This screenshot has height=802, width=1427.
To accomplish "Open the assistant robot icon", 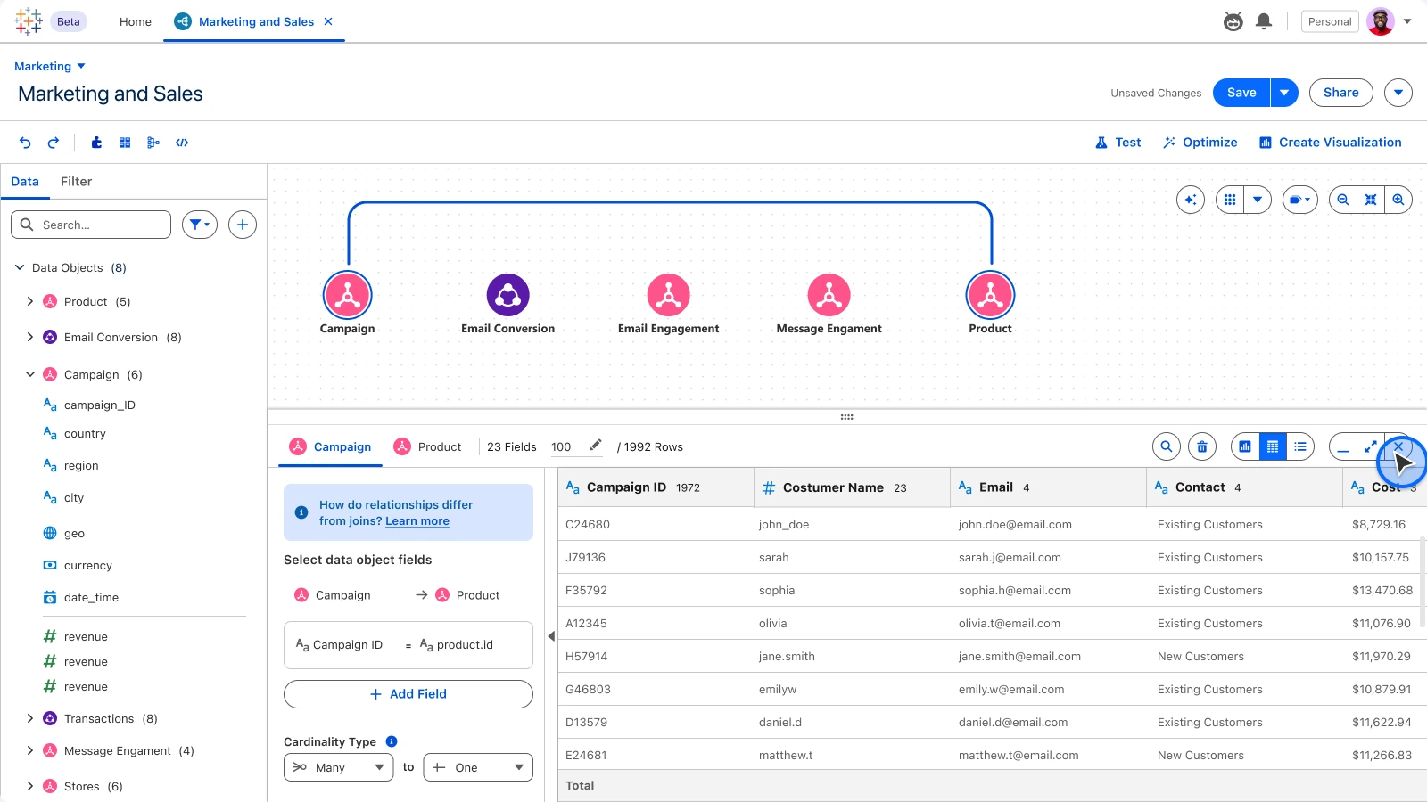I will 1233,21.
